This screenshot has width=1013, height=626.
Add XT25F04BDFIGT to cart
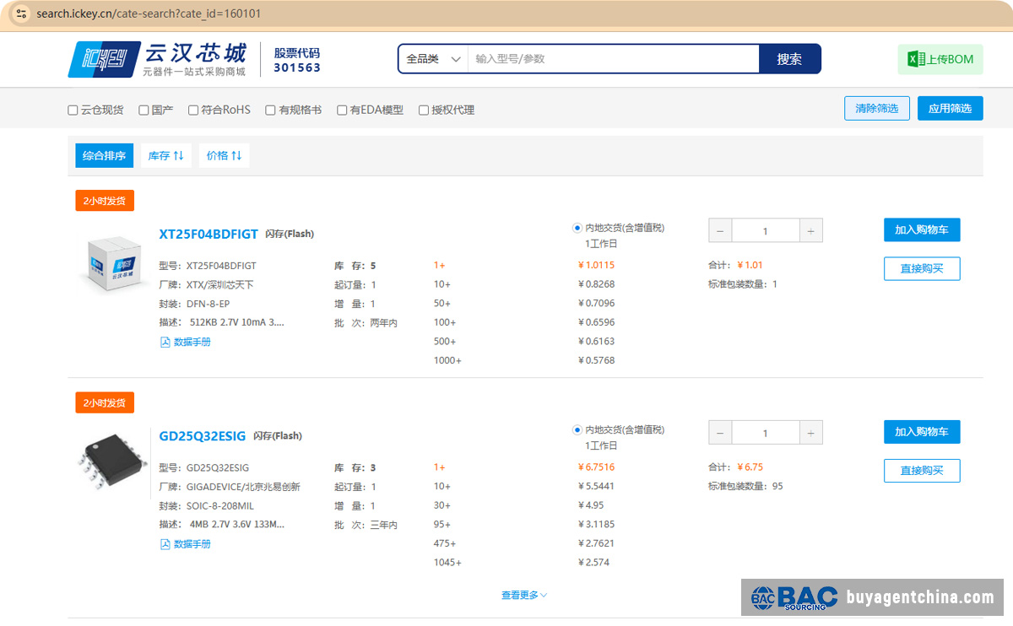[x=922, y=230]
